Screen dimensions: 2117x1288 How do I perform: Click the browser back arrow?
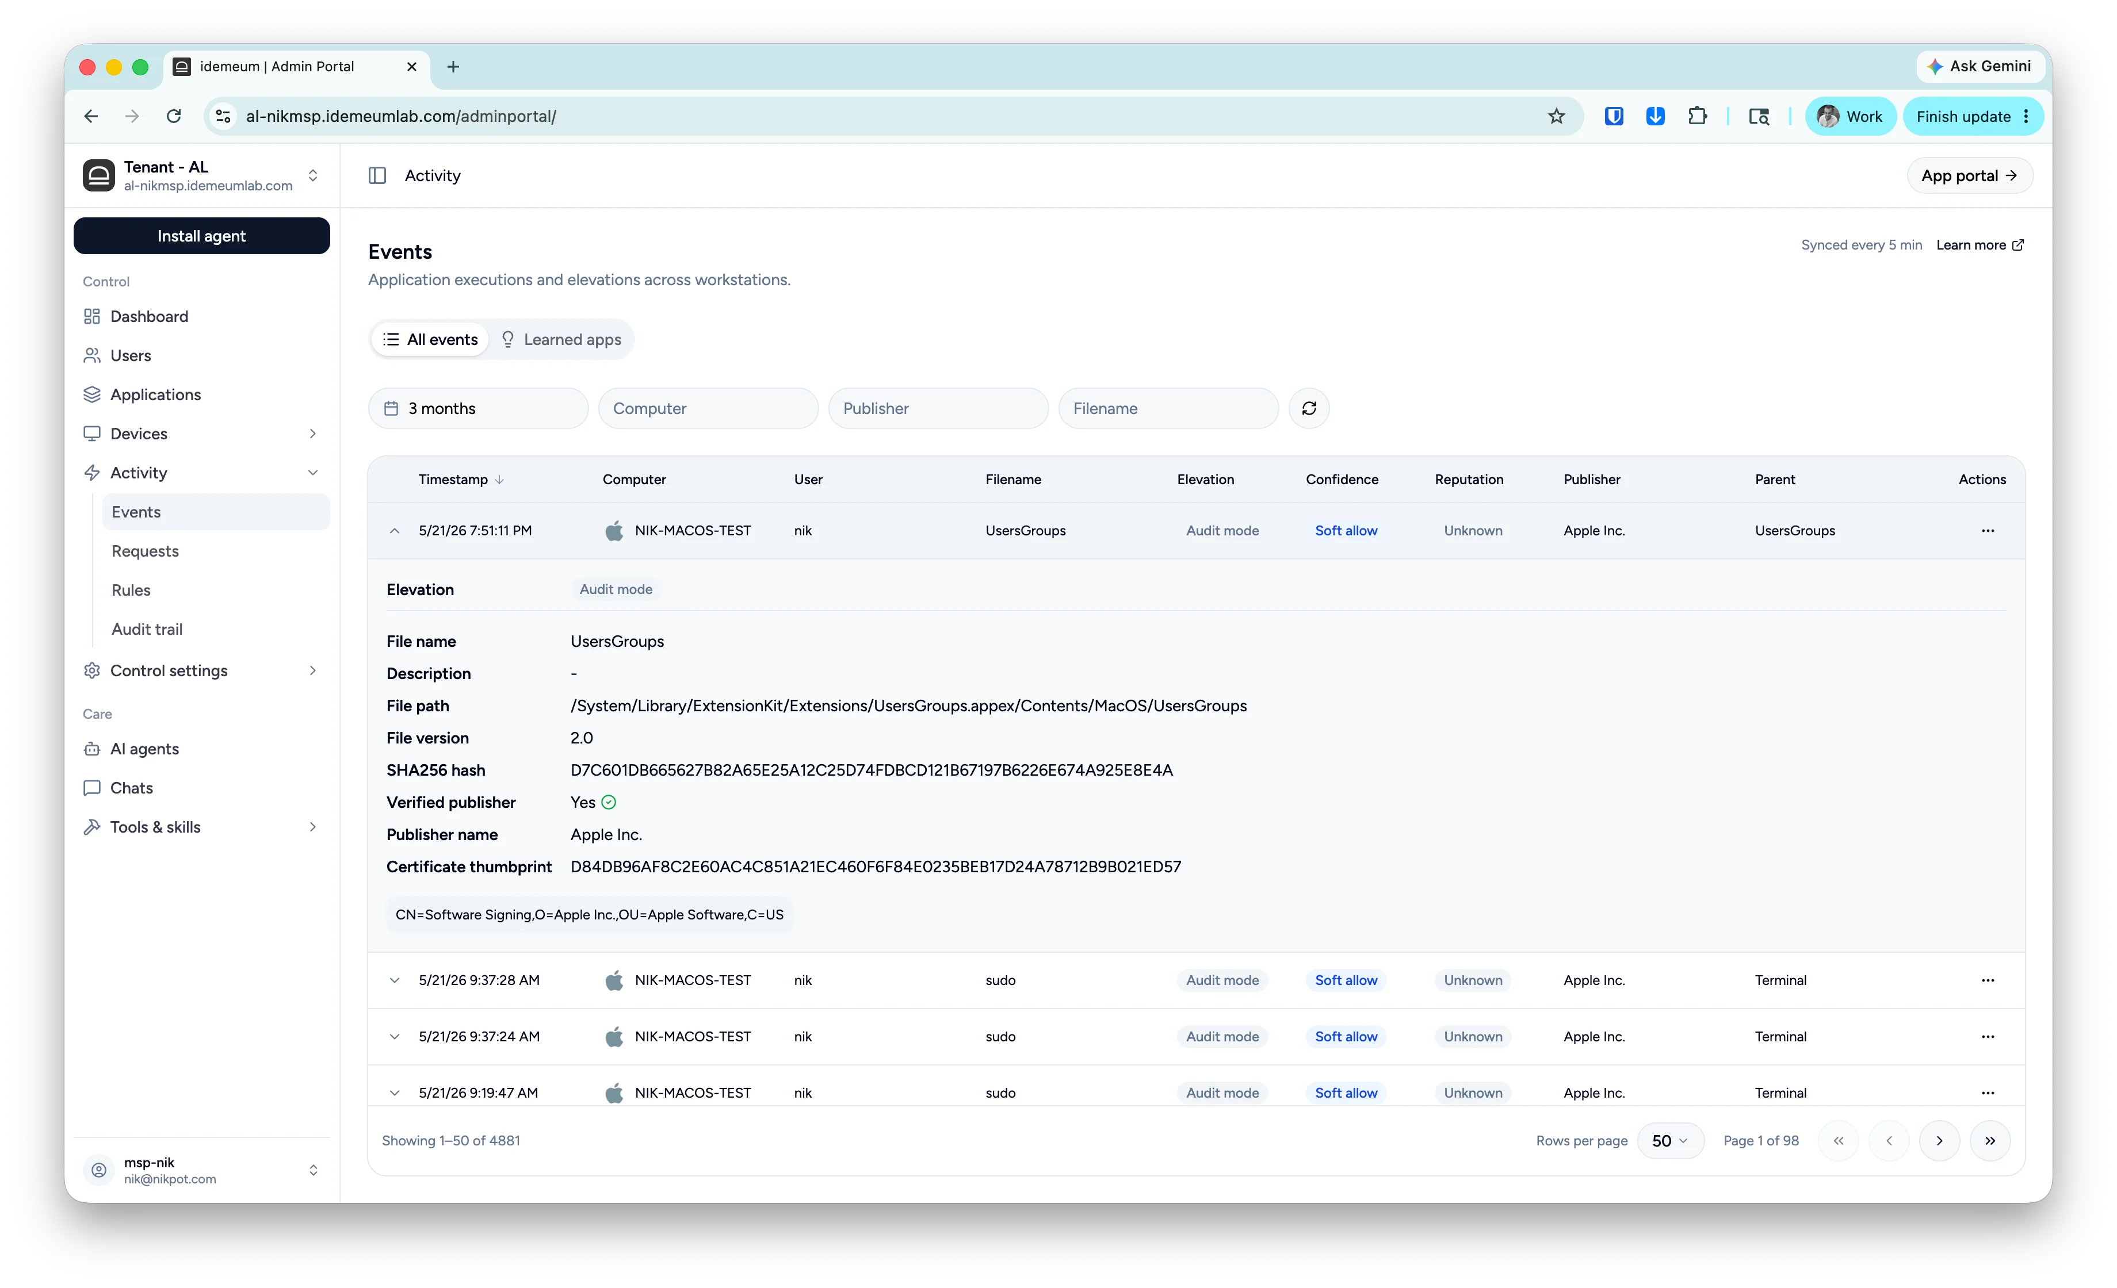click(x=91, y=116)
